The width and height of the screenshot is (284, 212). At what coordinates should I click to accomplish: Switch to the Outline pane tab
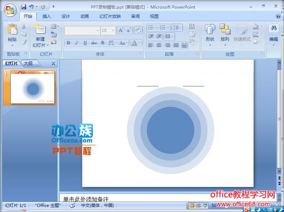click(x=28, y=63)
